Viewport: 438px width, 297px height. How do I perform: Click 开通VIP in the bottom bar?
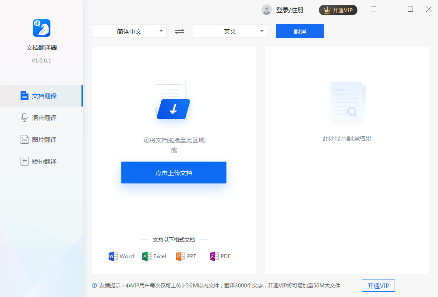[378, 285]
